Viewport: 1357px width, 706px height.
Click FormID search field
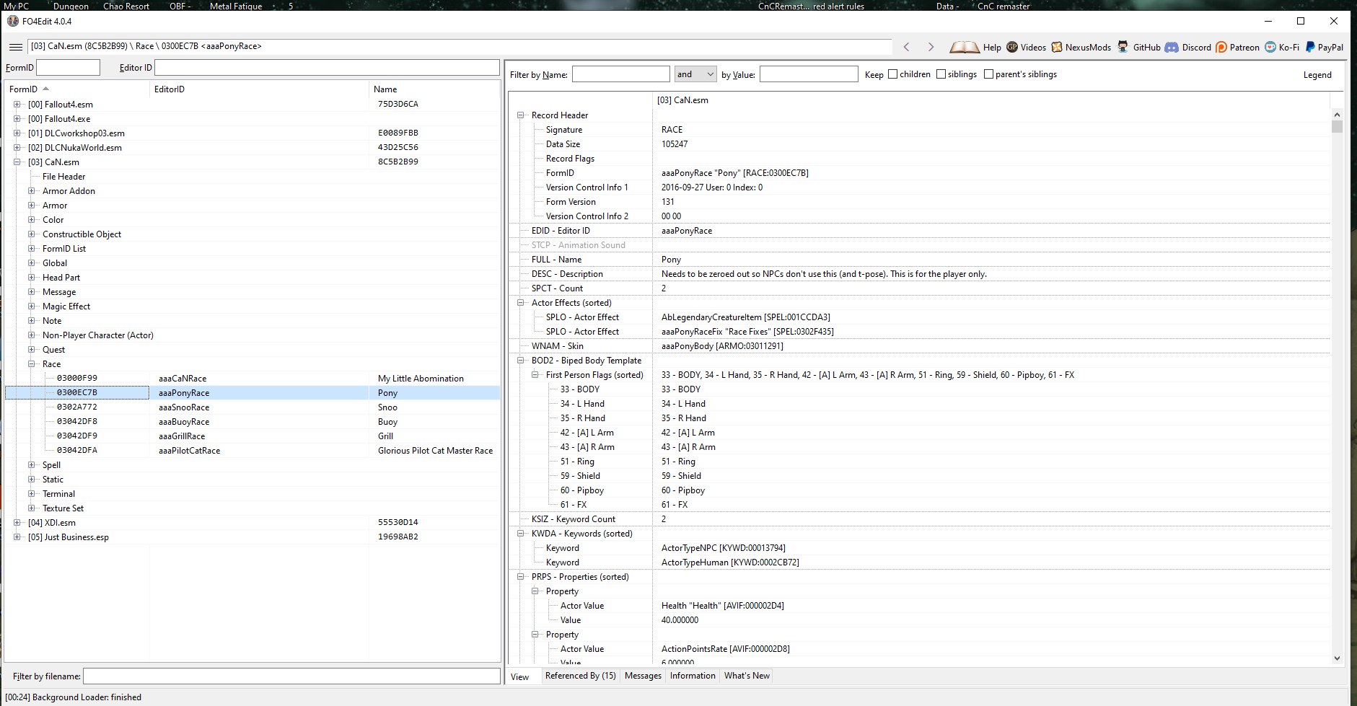coord(68,68)
